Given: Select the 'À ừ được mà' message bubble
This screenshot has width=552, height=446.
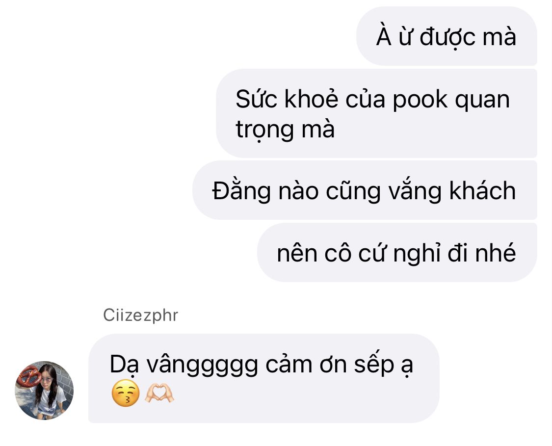Looking at the screenshot, I should tap(447, 36).
